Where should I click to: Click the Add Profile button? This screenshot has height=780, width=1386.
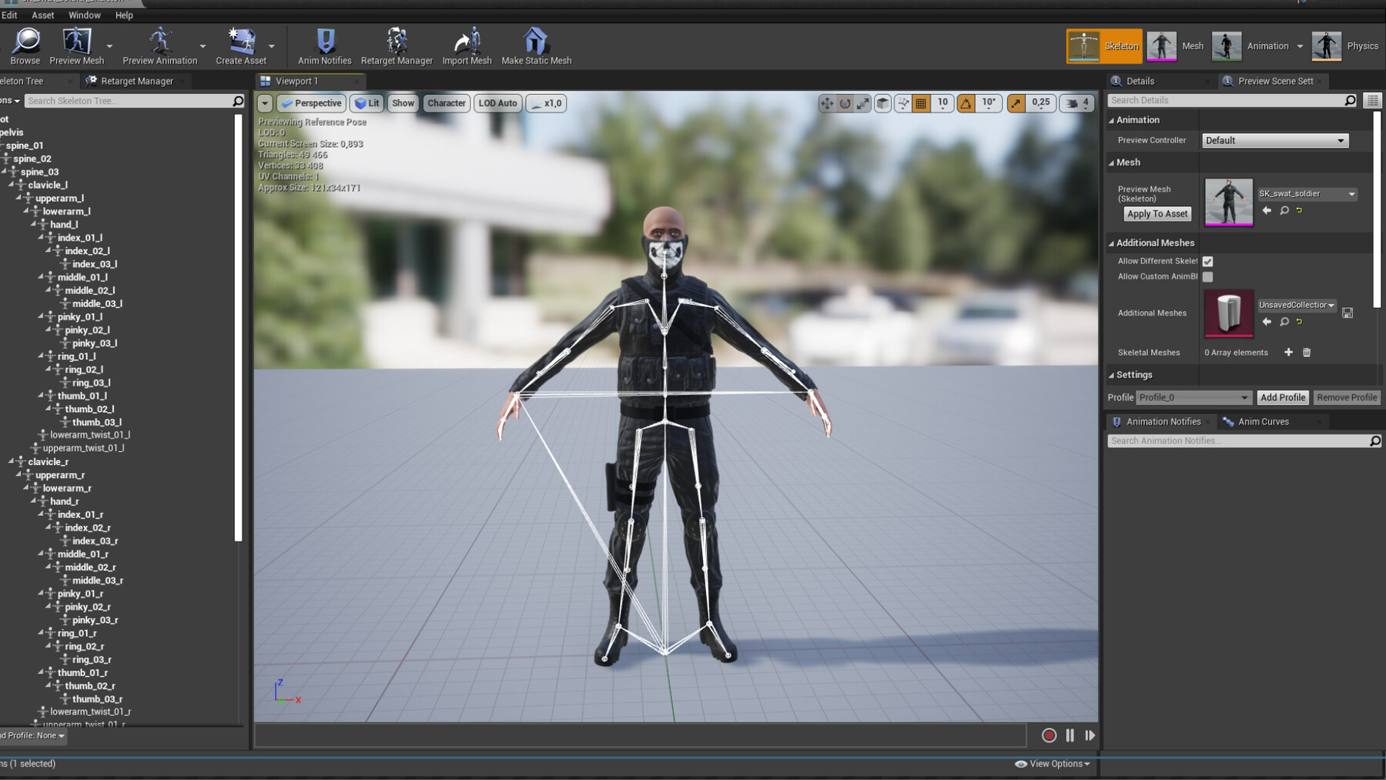click(1282, 398)
